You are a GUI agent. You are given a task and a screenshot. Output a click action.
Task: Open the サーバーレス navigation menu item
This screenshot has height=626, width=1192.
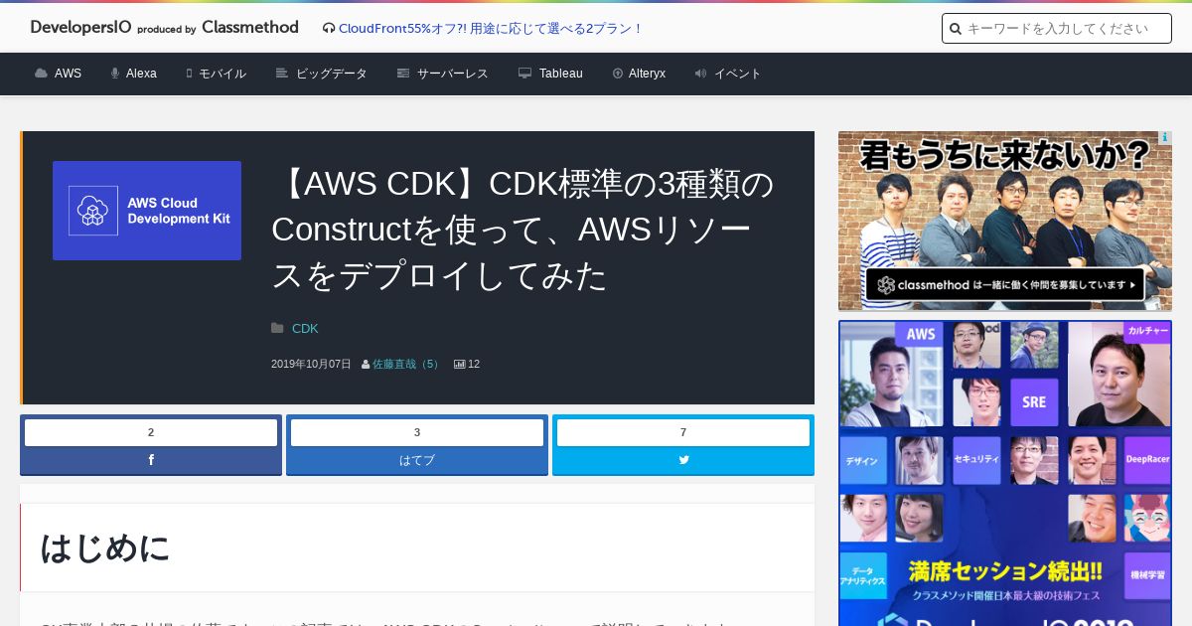(453, 74)
